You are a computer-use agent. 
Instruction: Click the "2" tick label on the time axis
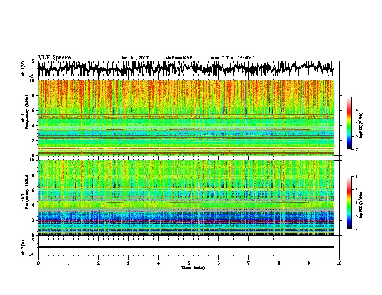tap(98, 263)
